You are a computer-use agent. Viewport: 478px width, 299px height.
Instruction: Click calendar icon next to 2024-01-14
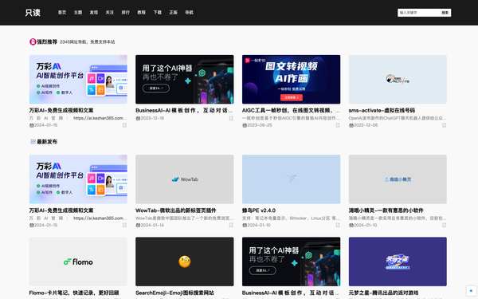point(138,225)
